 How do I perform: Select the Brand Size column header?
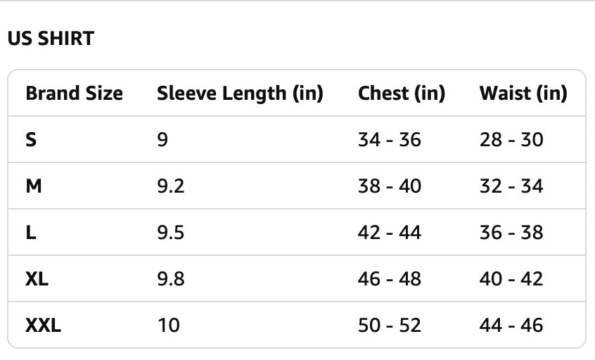[x=74, y=94]
